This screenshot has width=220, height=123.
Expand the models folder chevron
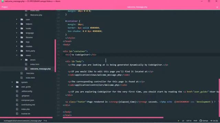pos(16,46)
